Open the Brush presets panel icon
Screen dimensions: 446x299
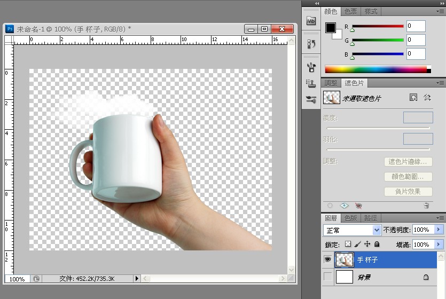pos(311,67)
